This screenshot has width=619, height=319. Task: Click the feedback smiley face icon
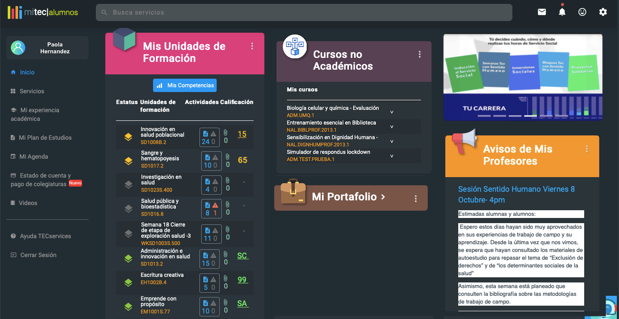click(582, 12)
